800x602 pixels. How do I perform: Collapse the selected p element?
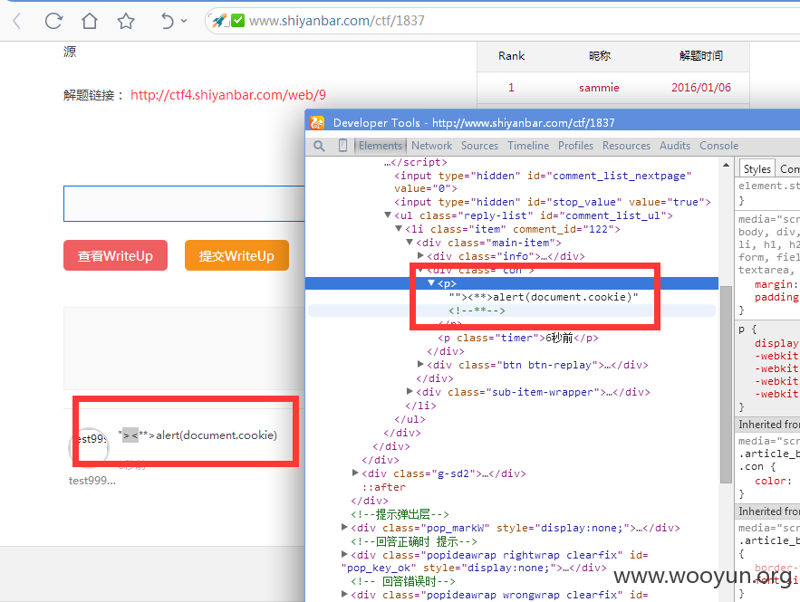431,283
